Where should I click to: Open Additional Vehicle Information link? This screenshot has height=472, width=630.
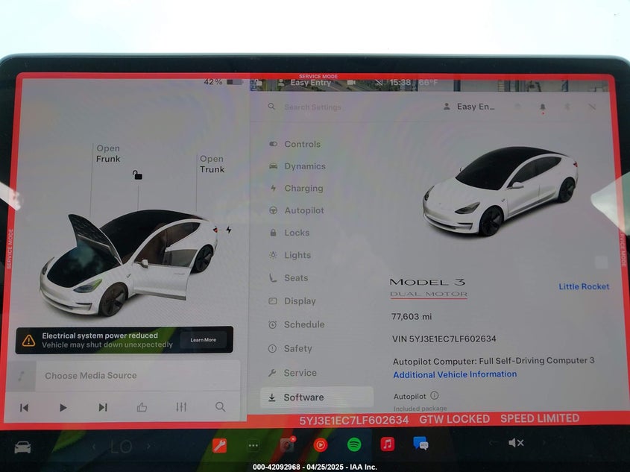455,374
